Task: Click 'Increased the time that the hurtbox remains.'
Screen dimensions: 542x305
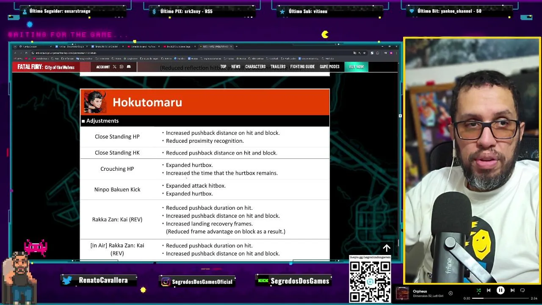Action: pos(222,173)
